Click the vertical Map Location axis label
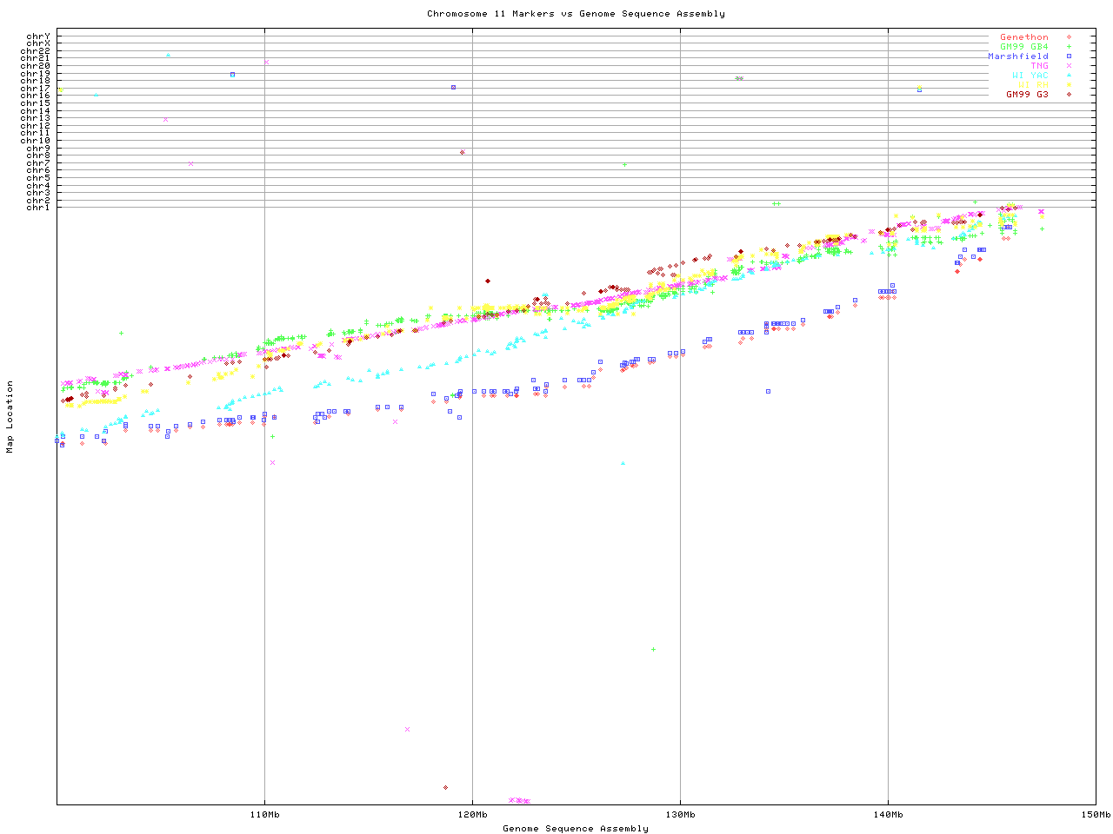The height and width of the screenshot is (834, 1113). 10,417
